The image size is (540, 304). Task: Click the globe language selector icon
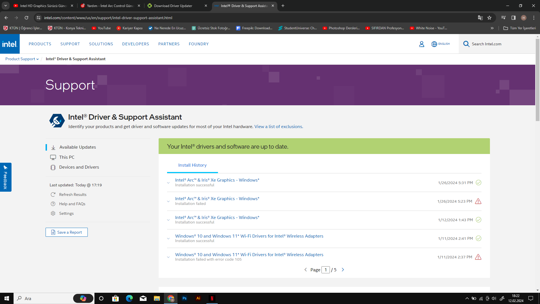coord(434,44)
